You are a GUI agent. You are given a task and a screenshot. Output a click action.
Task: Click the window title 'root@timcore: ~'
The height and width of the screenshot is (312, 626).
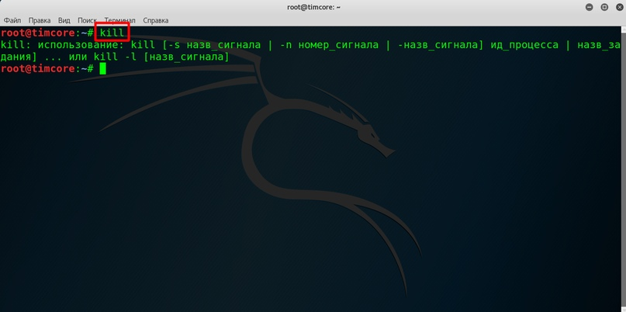tap(313, 7)
